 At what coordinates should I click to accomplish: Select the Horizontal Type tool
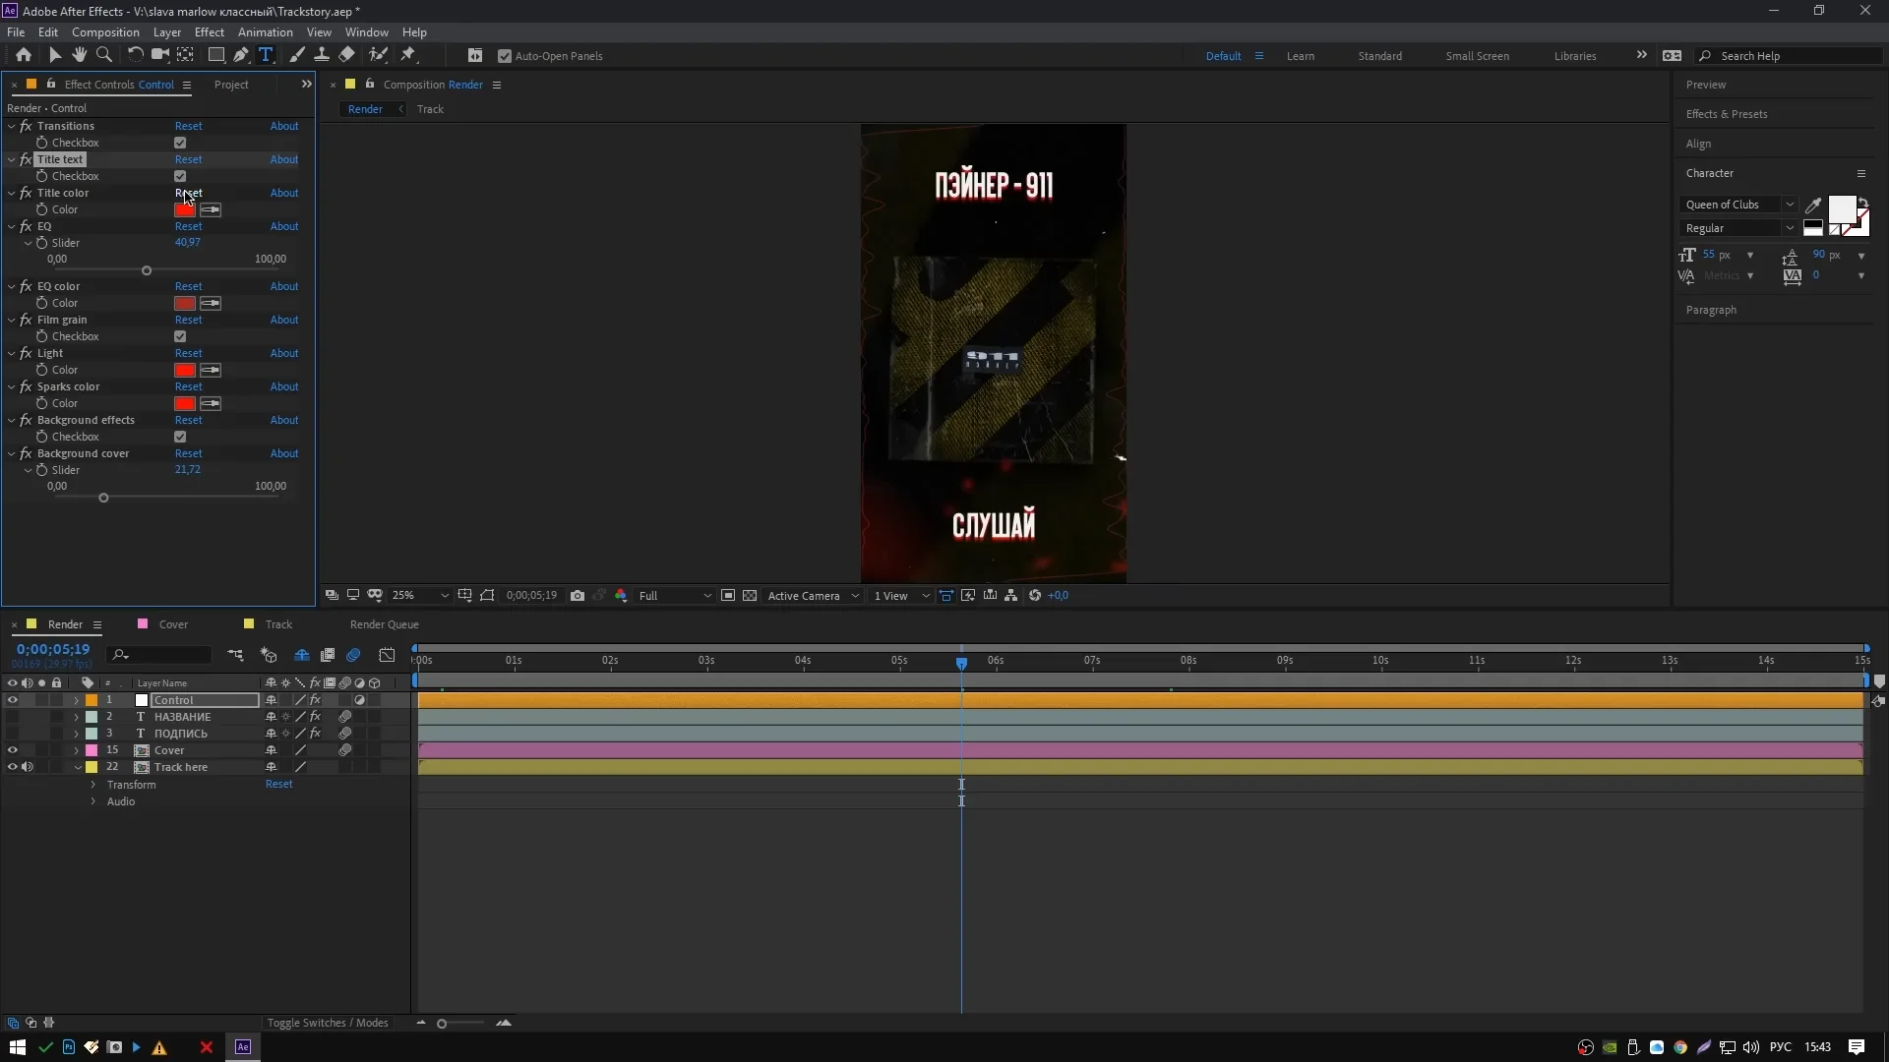[266, 55]
